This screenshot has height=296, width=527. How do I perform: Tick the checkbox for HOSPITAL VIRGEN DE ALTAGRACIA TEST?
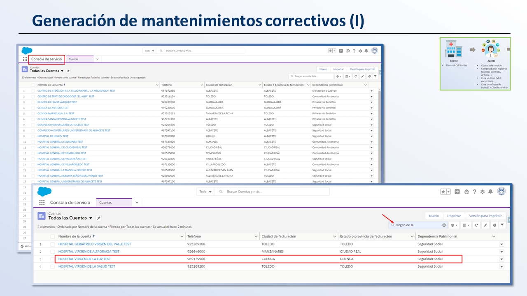click(52, 252)
